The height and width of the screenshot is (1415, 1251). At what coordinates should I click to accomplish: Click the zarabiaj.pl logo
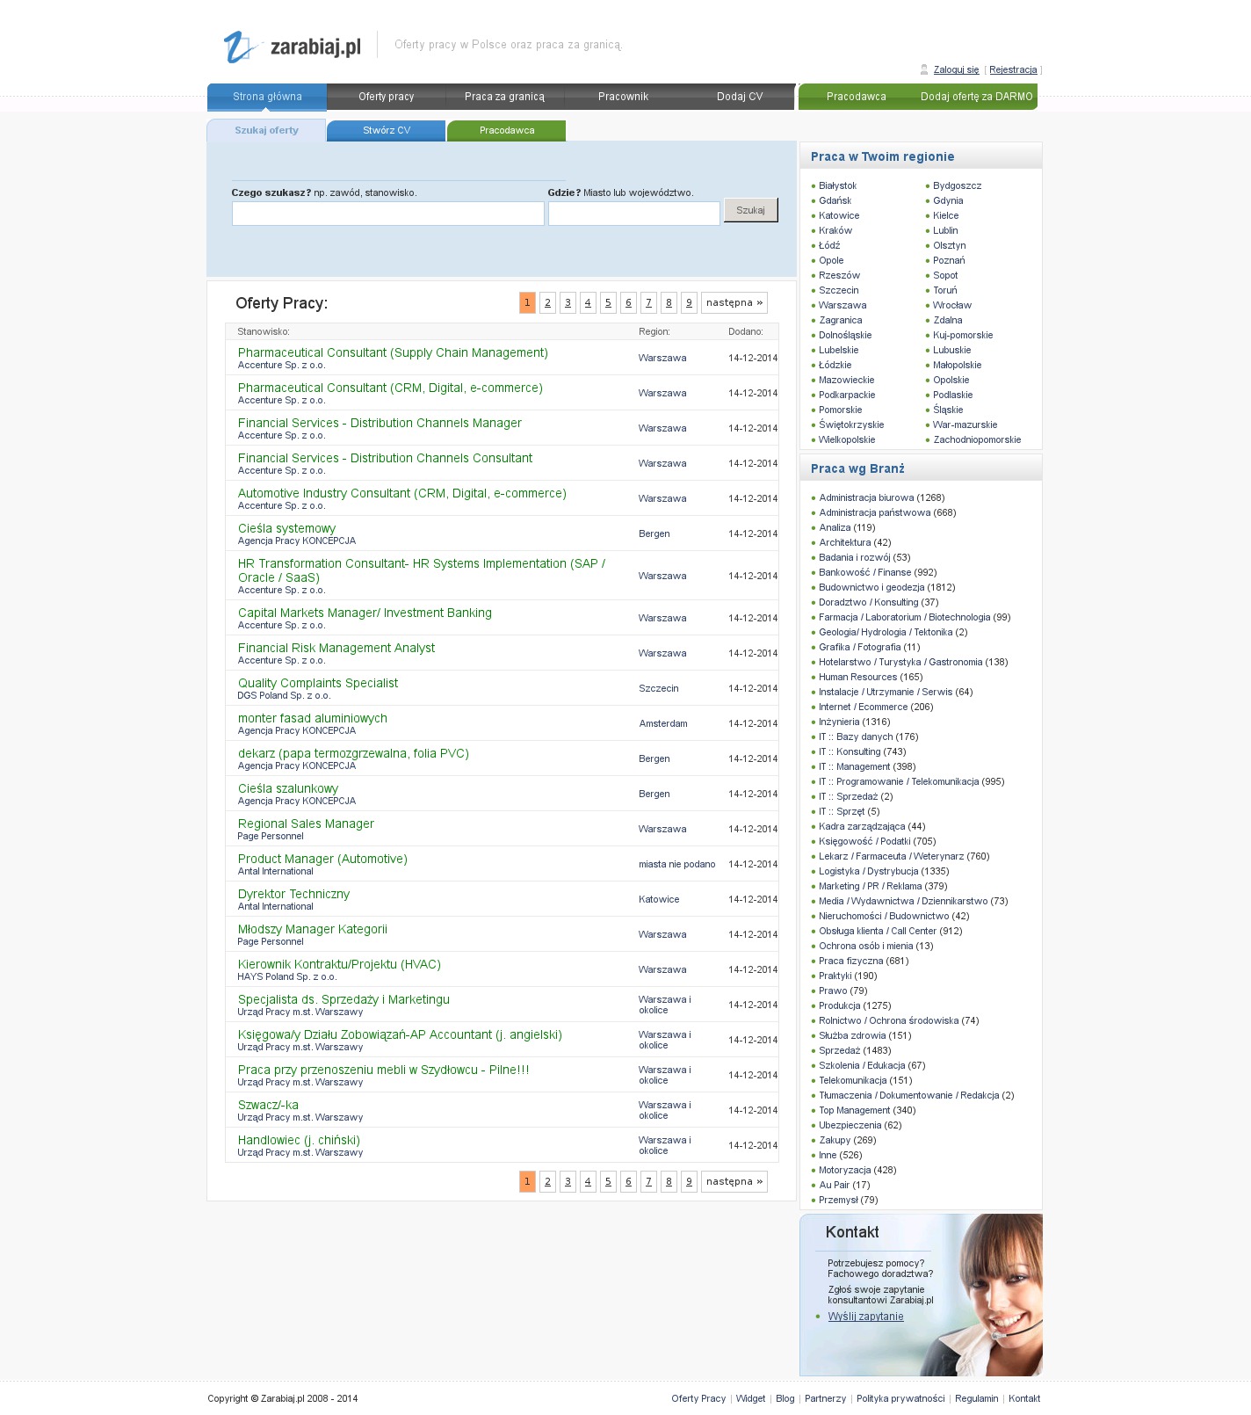293,47
